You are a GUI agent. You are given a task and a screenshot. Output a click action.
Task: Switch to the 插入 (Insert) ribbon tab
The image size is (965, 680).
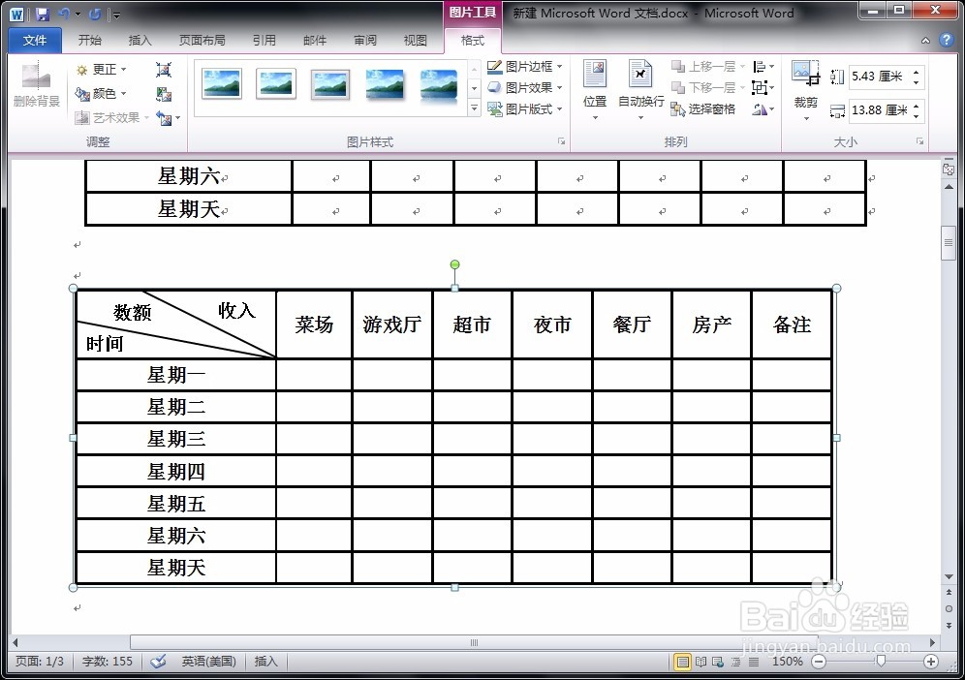click(140, 40)
